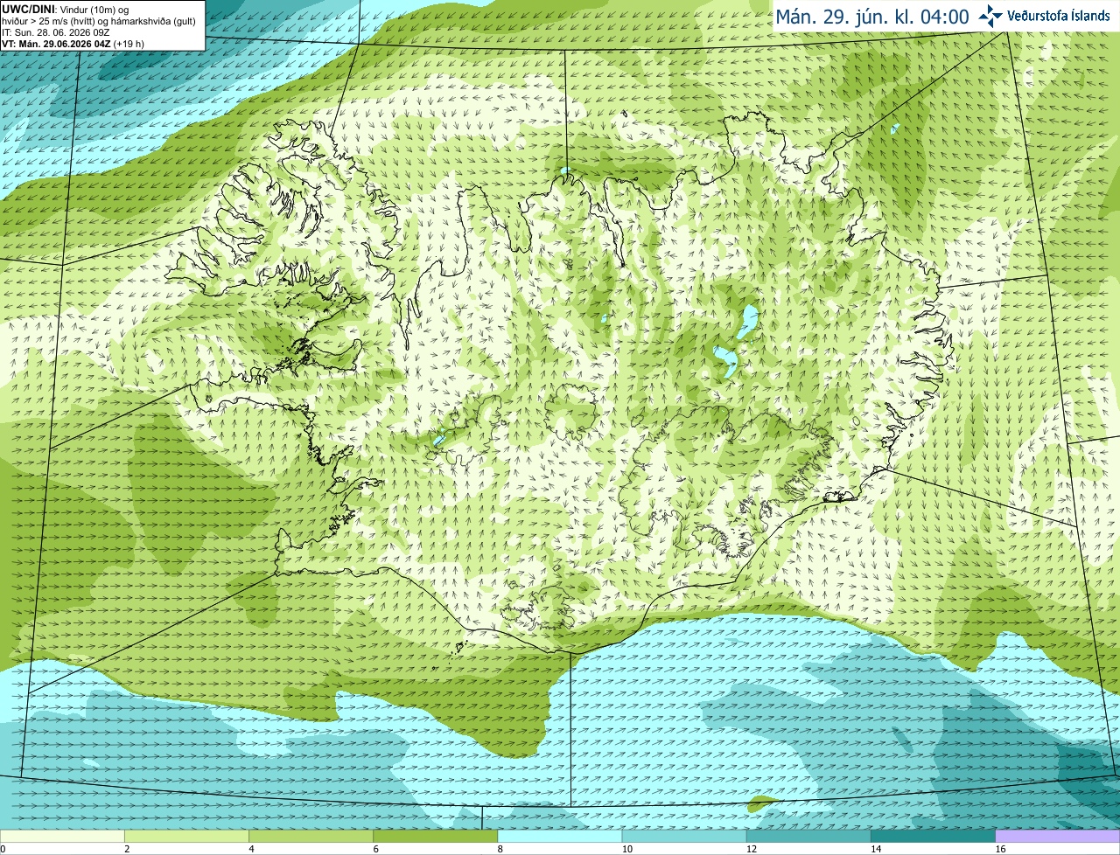Click the legend label 8 on the scale

click(x=500, y=849)
